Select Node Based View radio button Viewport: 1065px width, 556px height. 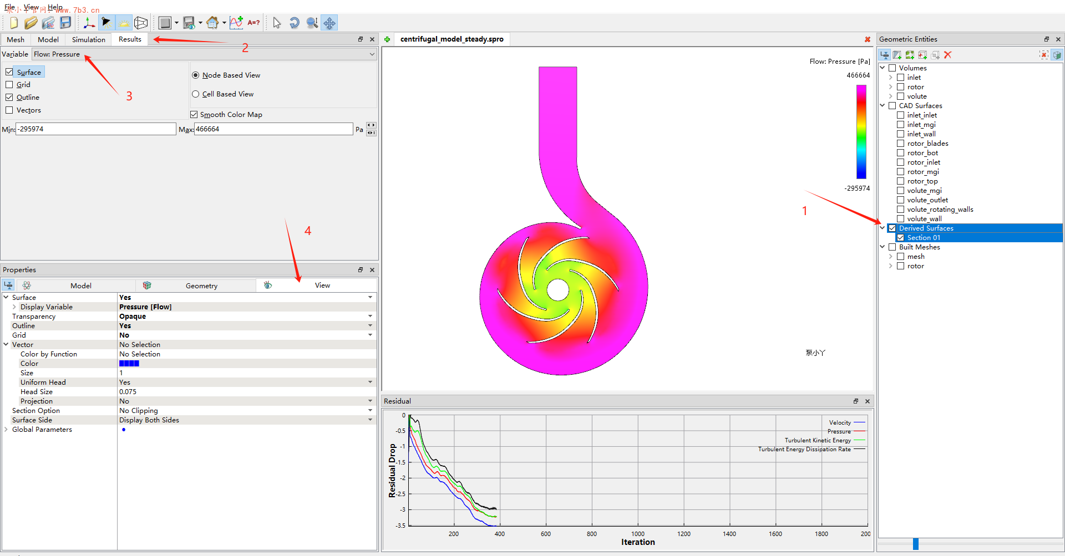pyautogui.click(x=196, y=75)
